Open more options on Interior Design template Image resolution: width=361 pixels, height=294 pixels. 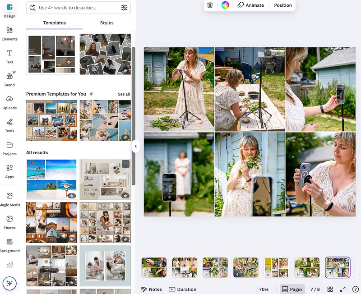[125, 164]
